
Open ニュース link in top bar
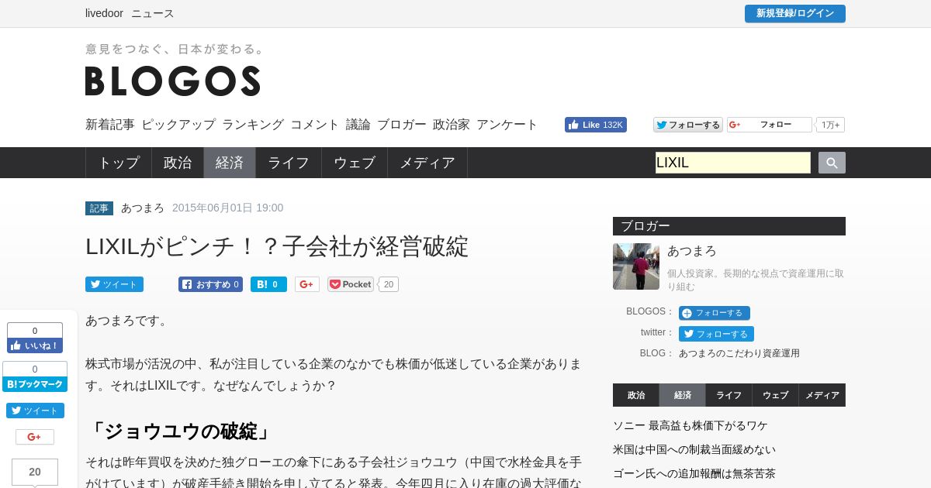tap(153, 13)
